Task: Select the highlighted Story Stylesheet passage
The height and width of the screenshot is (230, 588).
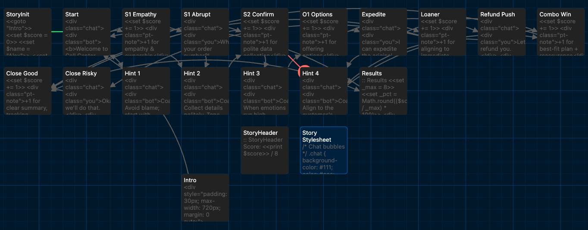Action: 324,150
